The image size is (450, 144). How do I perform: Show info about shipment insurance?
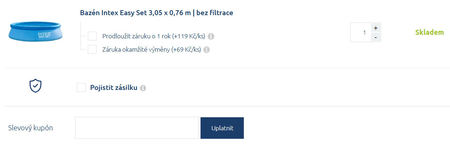pos(143,88)
